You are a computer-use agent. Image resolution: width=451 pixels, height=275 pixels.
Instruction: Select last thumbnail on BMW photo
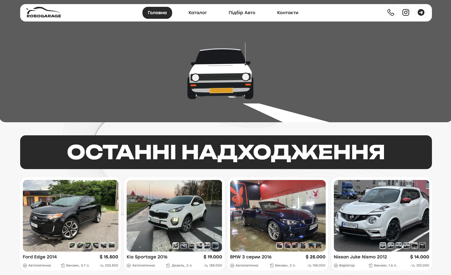[319, 246]
